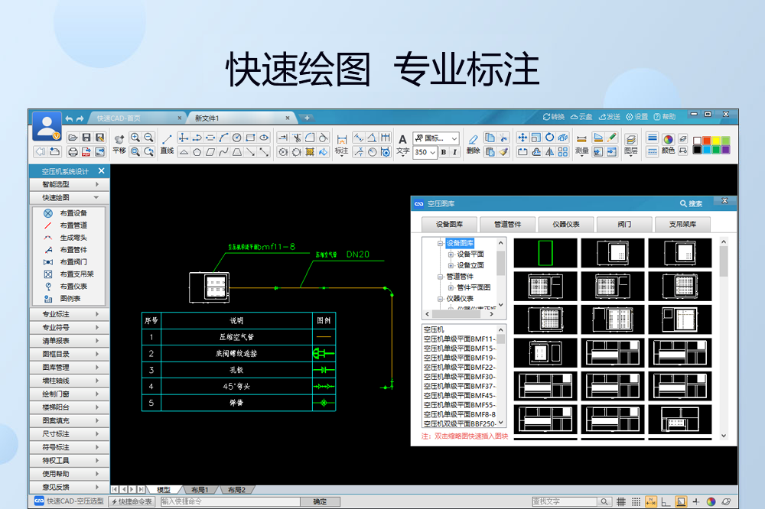Click the print icon in toolbar
Image resolution: width=765 pixels, height=509 pixels.
click(73, 152)
